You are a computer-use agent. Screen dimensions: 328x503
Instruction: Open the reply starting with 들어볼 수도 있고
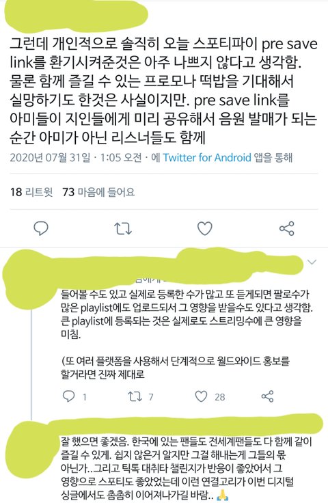(x=187, y=334)
